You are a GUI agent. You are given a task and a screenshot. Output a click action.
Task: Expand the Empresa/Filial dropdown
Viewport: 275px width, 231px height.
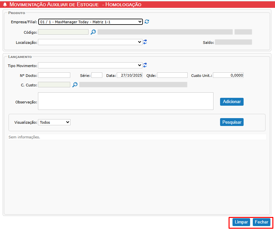click(x=90, y=22)
